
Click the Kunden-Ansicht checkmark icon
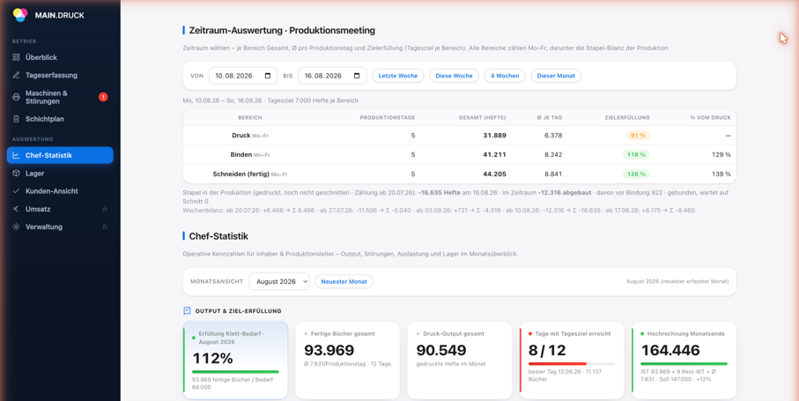(x=17, y=191)
